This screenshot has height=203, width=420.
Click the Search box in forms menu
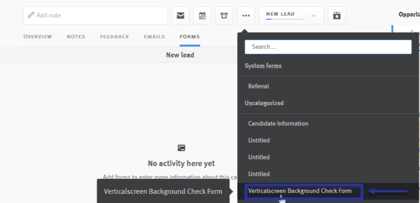point(328,47)
